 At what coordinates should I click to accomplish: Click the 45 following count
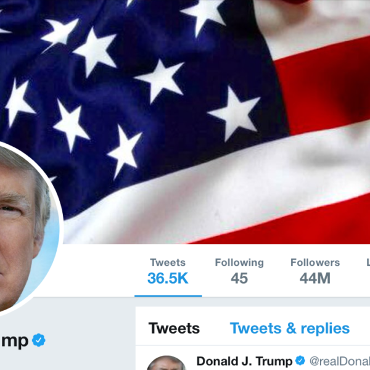(x=239, y=278)
